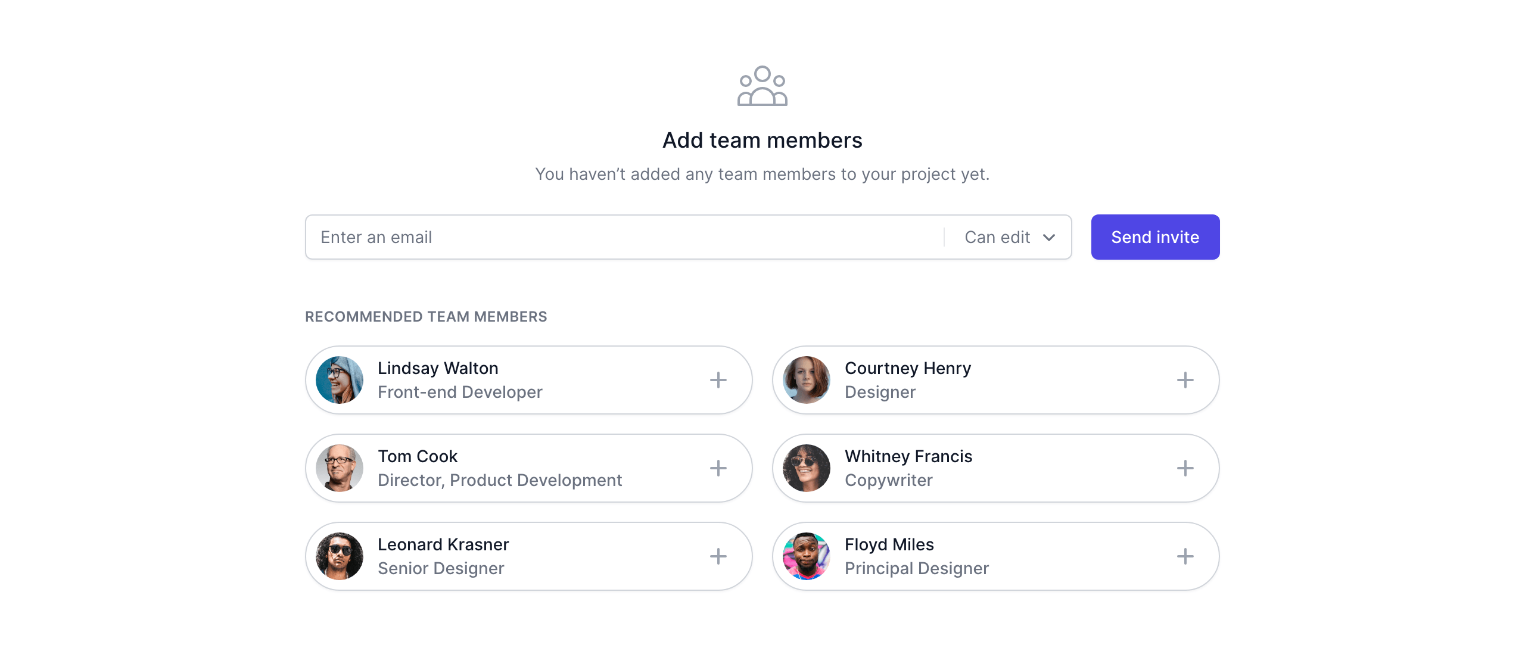Click Leonard Krasner's profile photo
Image resolution: width=1525 pixels, height=648 pixels.
[x=340, y=556]
